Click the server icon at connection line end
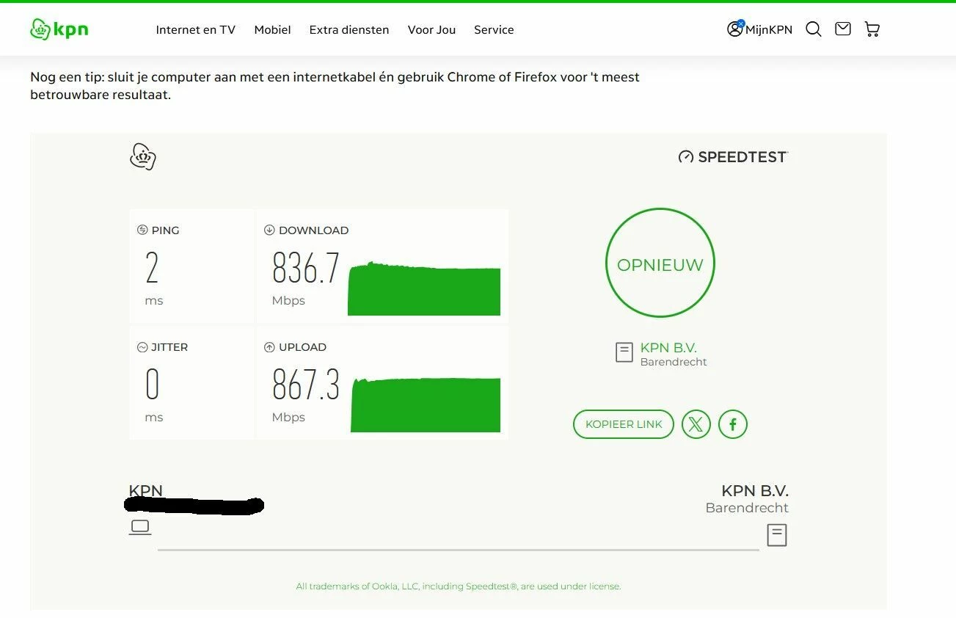956x618 pixels. [x=777, y=535]
